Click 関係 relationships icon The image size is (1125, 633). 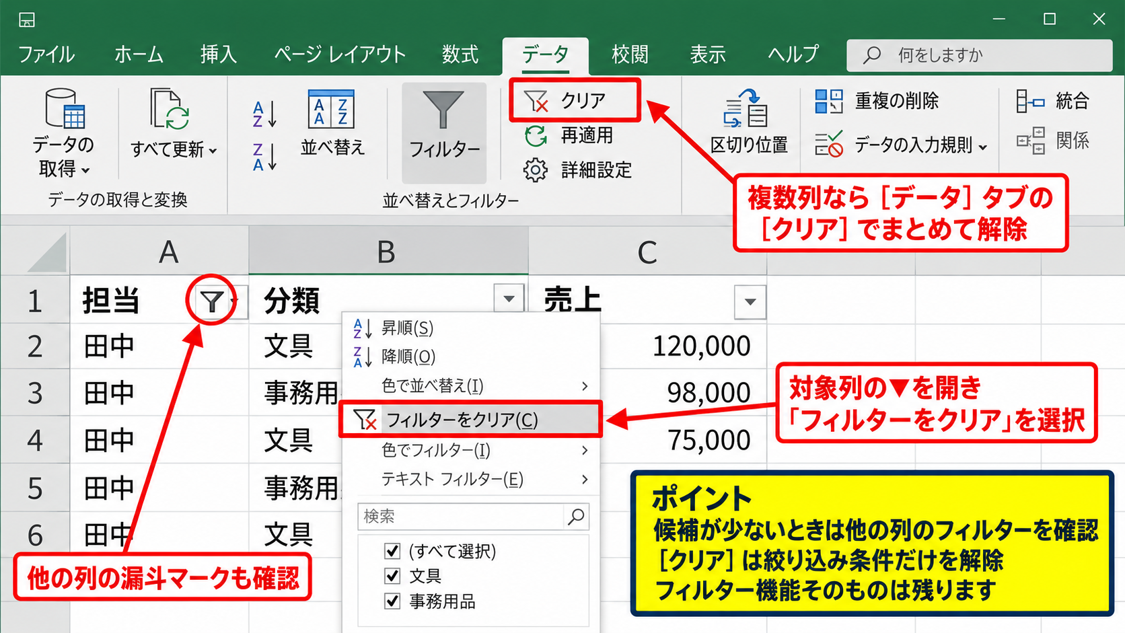click(1030, 141)
